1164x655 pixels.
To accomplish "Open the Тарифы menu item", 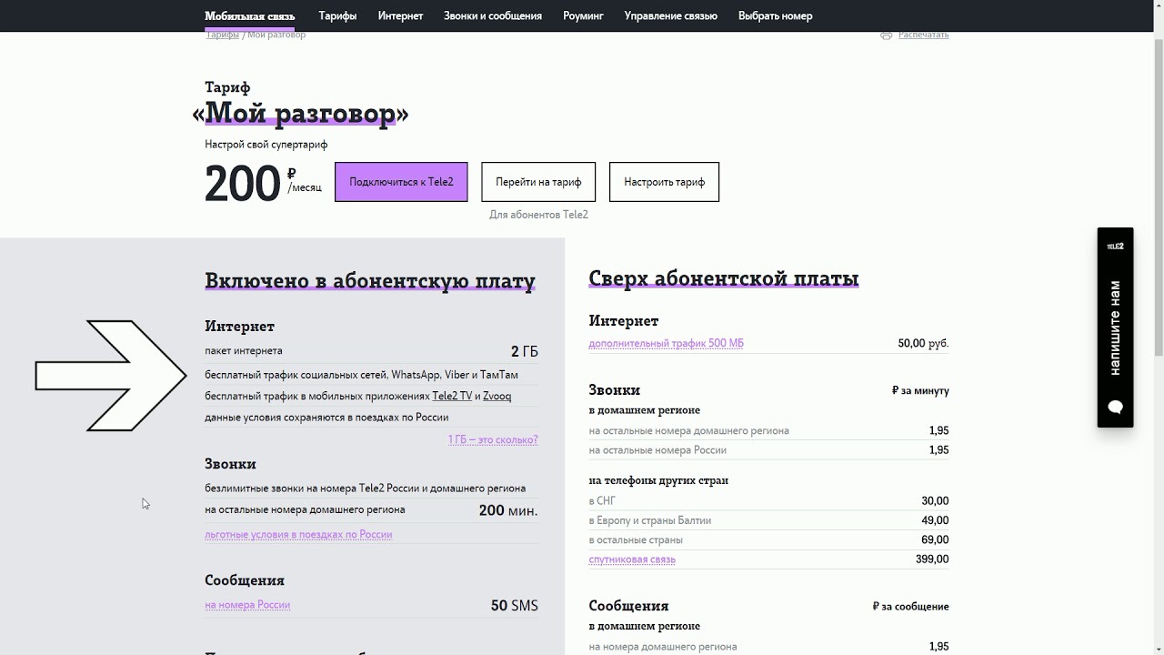I will click(x=337, y=15).
